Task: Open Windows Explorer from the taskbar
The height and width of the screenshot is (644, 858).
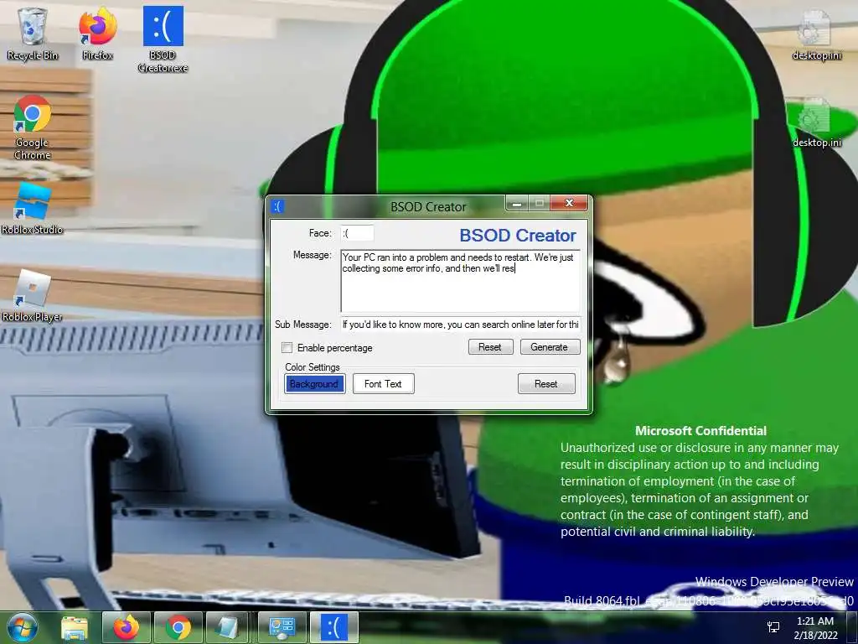Action: pyautogui.click(x=75, y=627)
